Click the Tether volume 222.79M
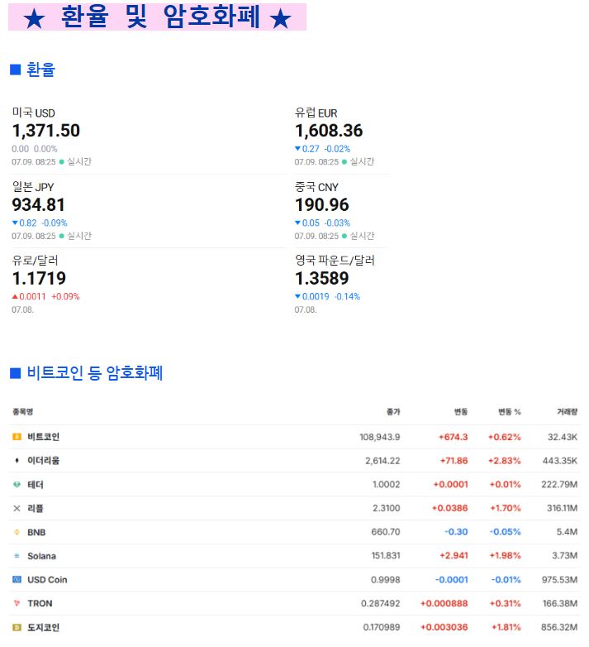 (x=559, y=485)
